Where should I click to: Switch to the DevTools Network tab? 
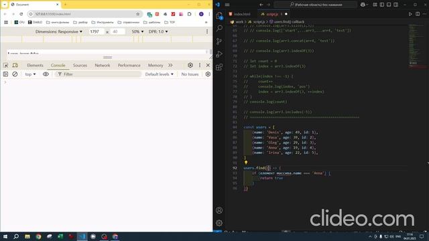pos(103,66)
